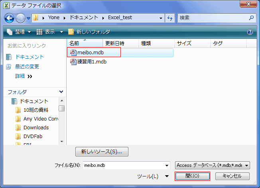Click the magnifier search icon
This screenshot has width=260, height=188.
click(251, 18)
